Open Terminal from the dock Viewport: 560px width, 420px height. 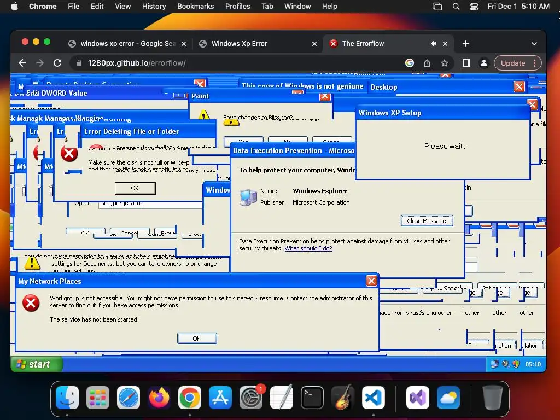[312, 398]
